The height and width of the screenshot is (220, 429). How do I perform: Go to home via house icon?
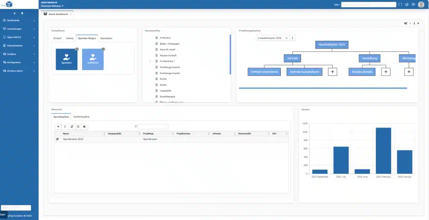tap(407, 4)
